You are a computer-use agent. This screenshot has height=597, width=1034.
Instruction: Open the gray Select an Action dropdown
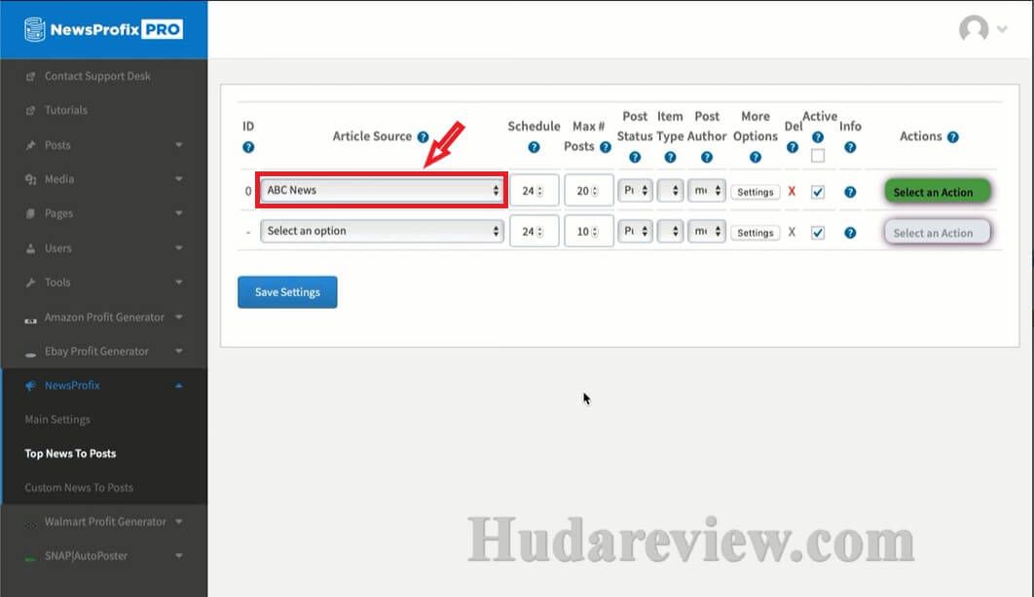tap(937, 233)
